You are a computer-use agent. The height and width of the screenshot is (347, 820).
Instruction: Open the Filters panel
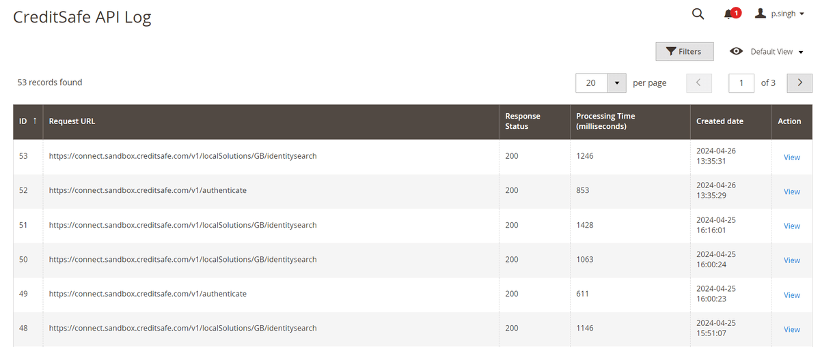[x=684, y=52]
